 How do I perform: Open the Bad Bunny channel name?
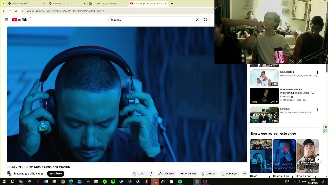coord(285,97)
